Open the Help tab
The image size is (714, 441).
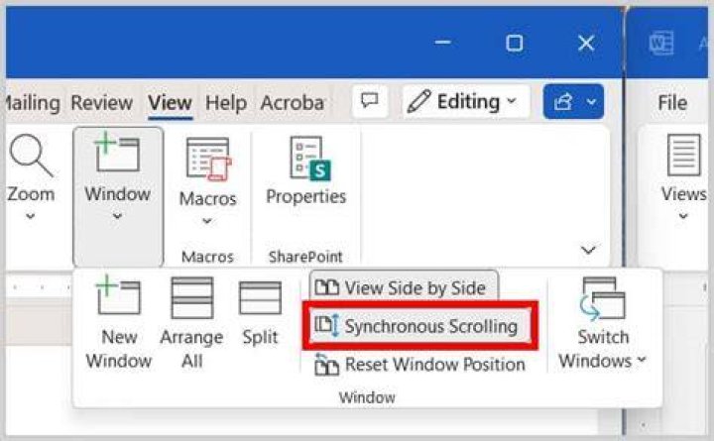(x=226, y=103)
